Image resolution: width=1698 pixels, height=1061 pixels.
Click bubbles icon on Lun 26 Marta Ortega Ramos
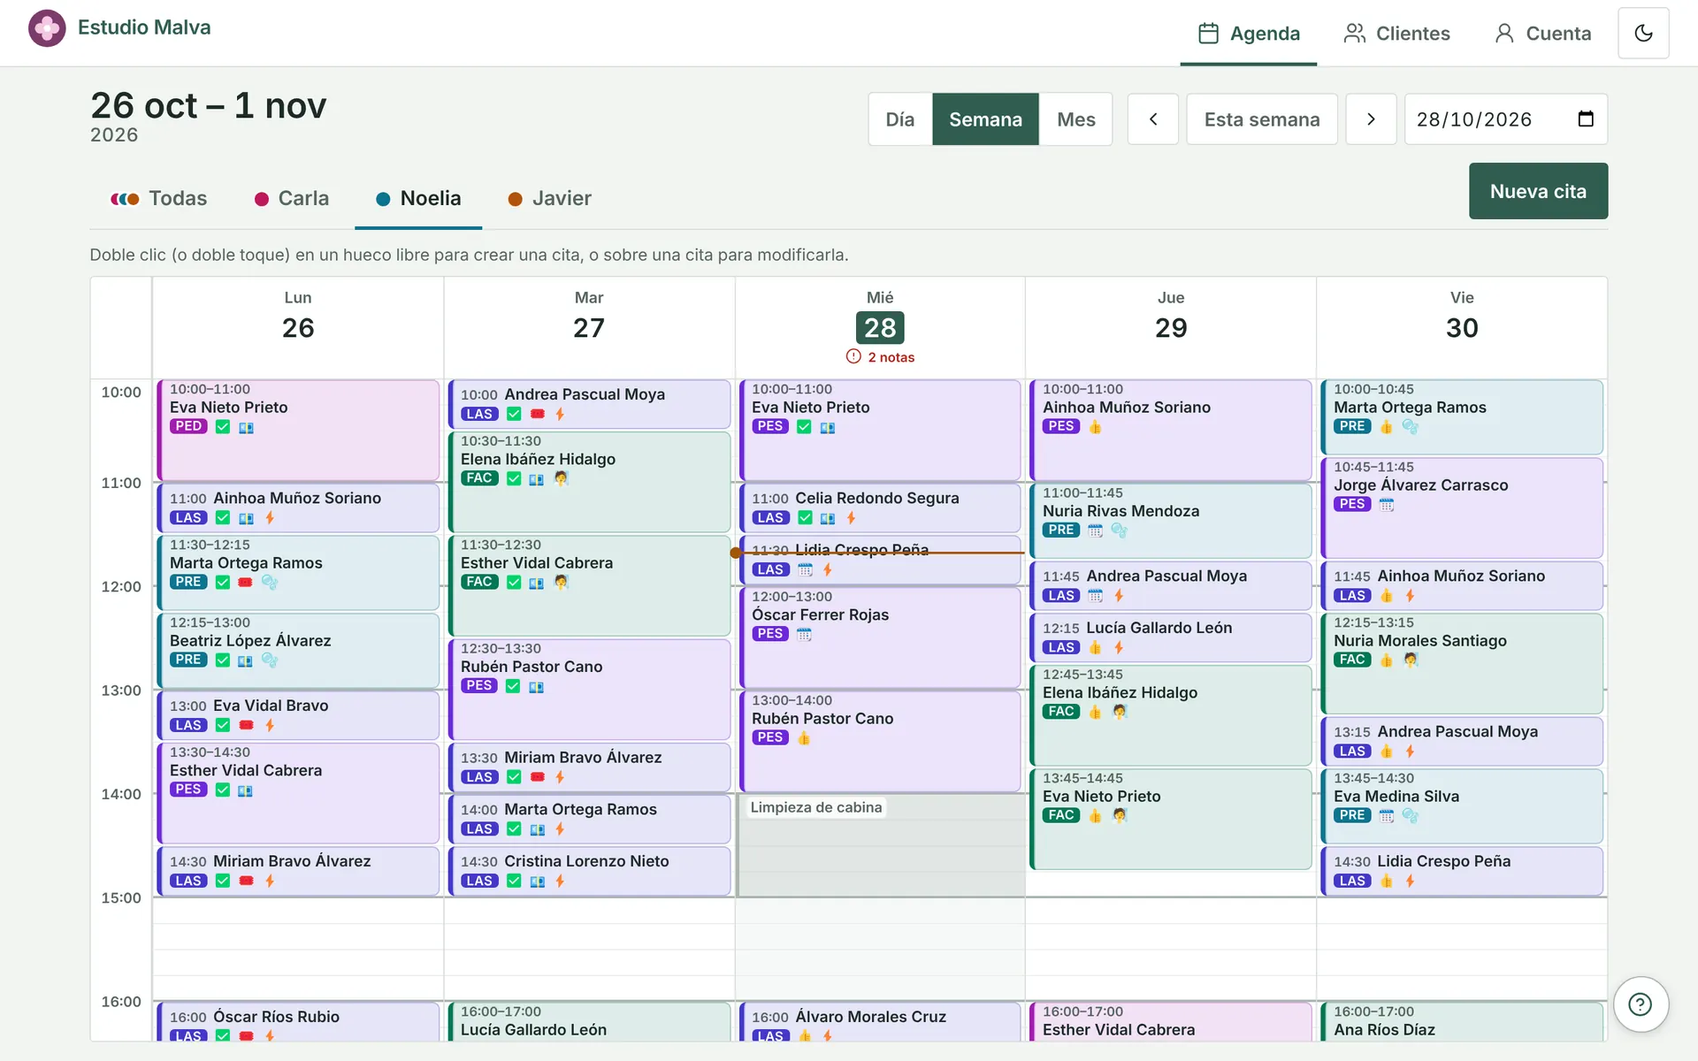270,582
